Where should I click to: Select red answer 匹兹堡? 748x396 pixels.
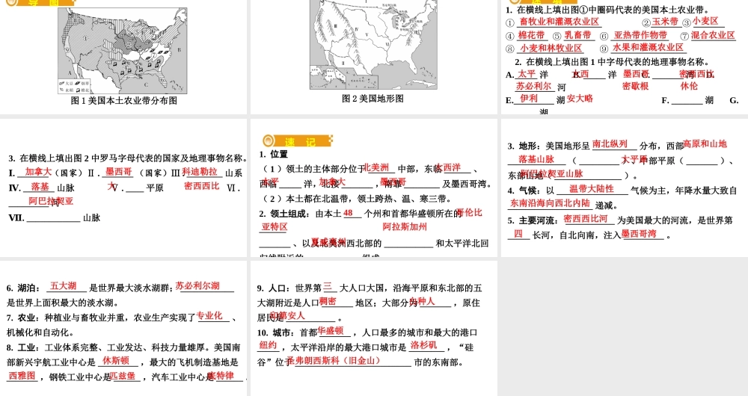click(123, 376)
